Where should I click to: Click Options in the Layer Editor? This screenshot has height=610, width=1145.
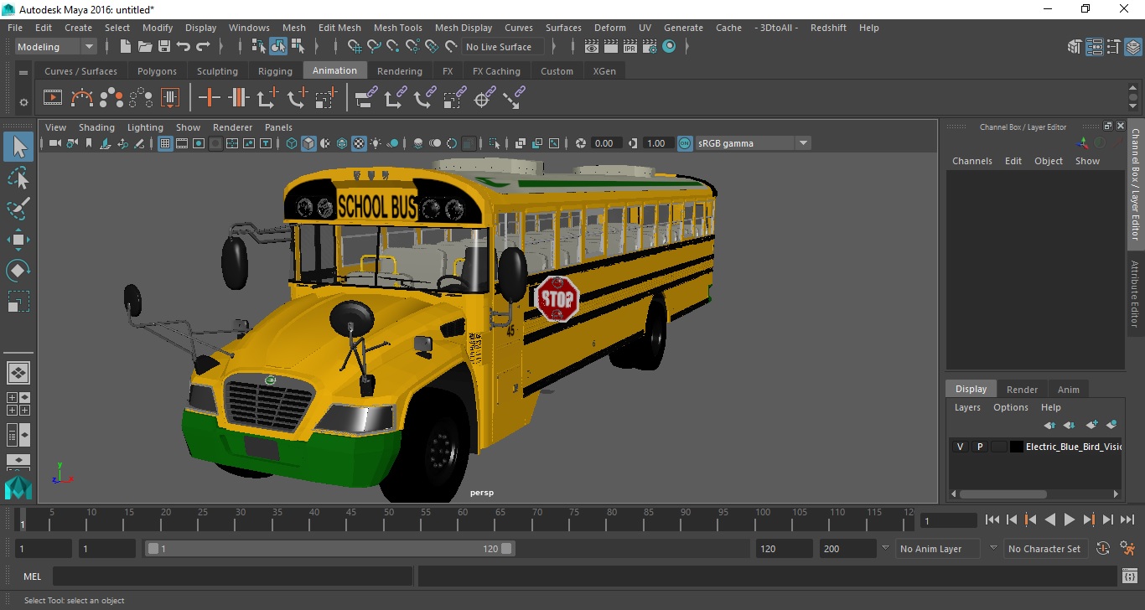point(1010,407)
